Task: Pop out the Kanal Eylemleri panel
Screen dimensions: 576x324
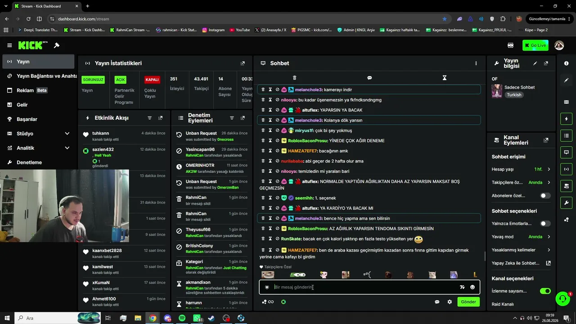Action: 546,140
